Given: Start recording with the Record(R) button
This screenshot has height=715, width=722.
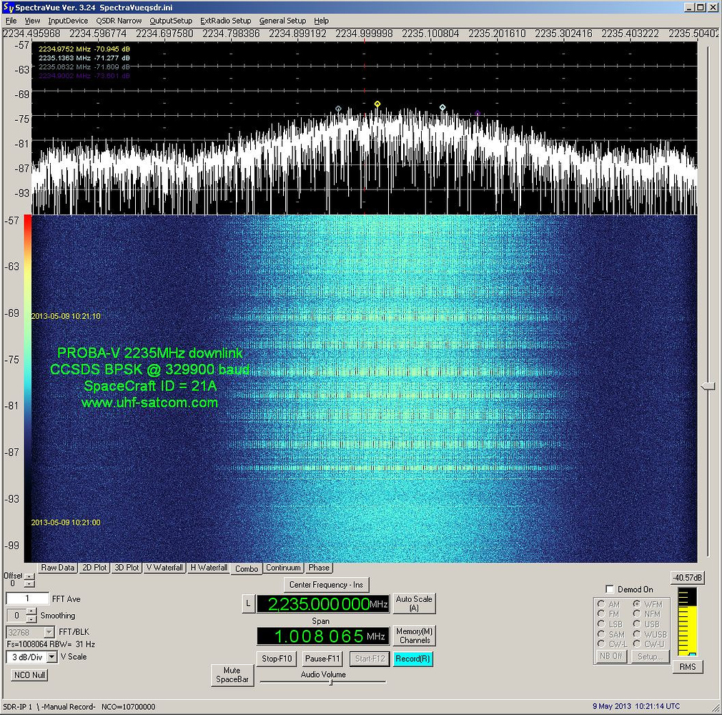Looking at the screenshot, I should pos(413,659).
